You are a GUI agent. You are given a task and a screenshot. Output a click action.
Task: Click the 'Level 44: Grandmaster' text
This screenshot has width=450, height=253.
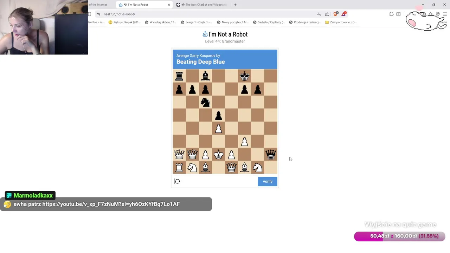[225, 41]
